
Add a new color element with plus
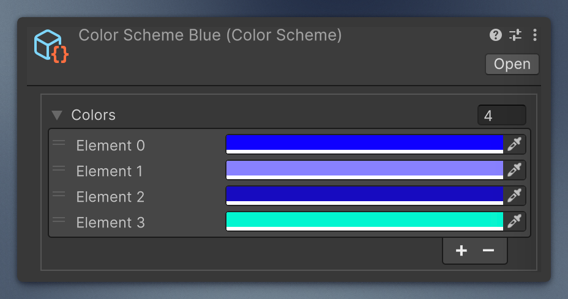[x=461, y=251]
